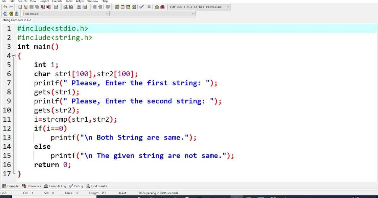Screen dimensions: 378x198
Task: Open the empty members dropdown
Action: point(153,14)
